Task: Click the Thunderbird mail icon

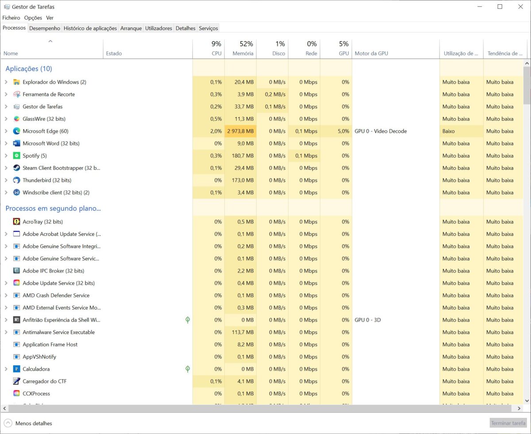Action: coord(16,180)
